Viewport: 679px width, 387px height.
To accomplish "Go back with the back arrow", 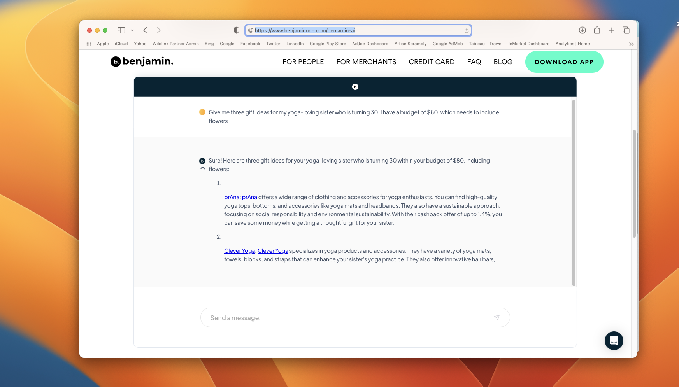I will (145, 30).
